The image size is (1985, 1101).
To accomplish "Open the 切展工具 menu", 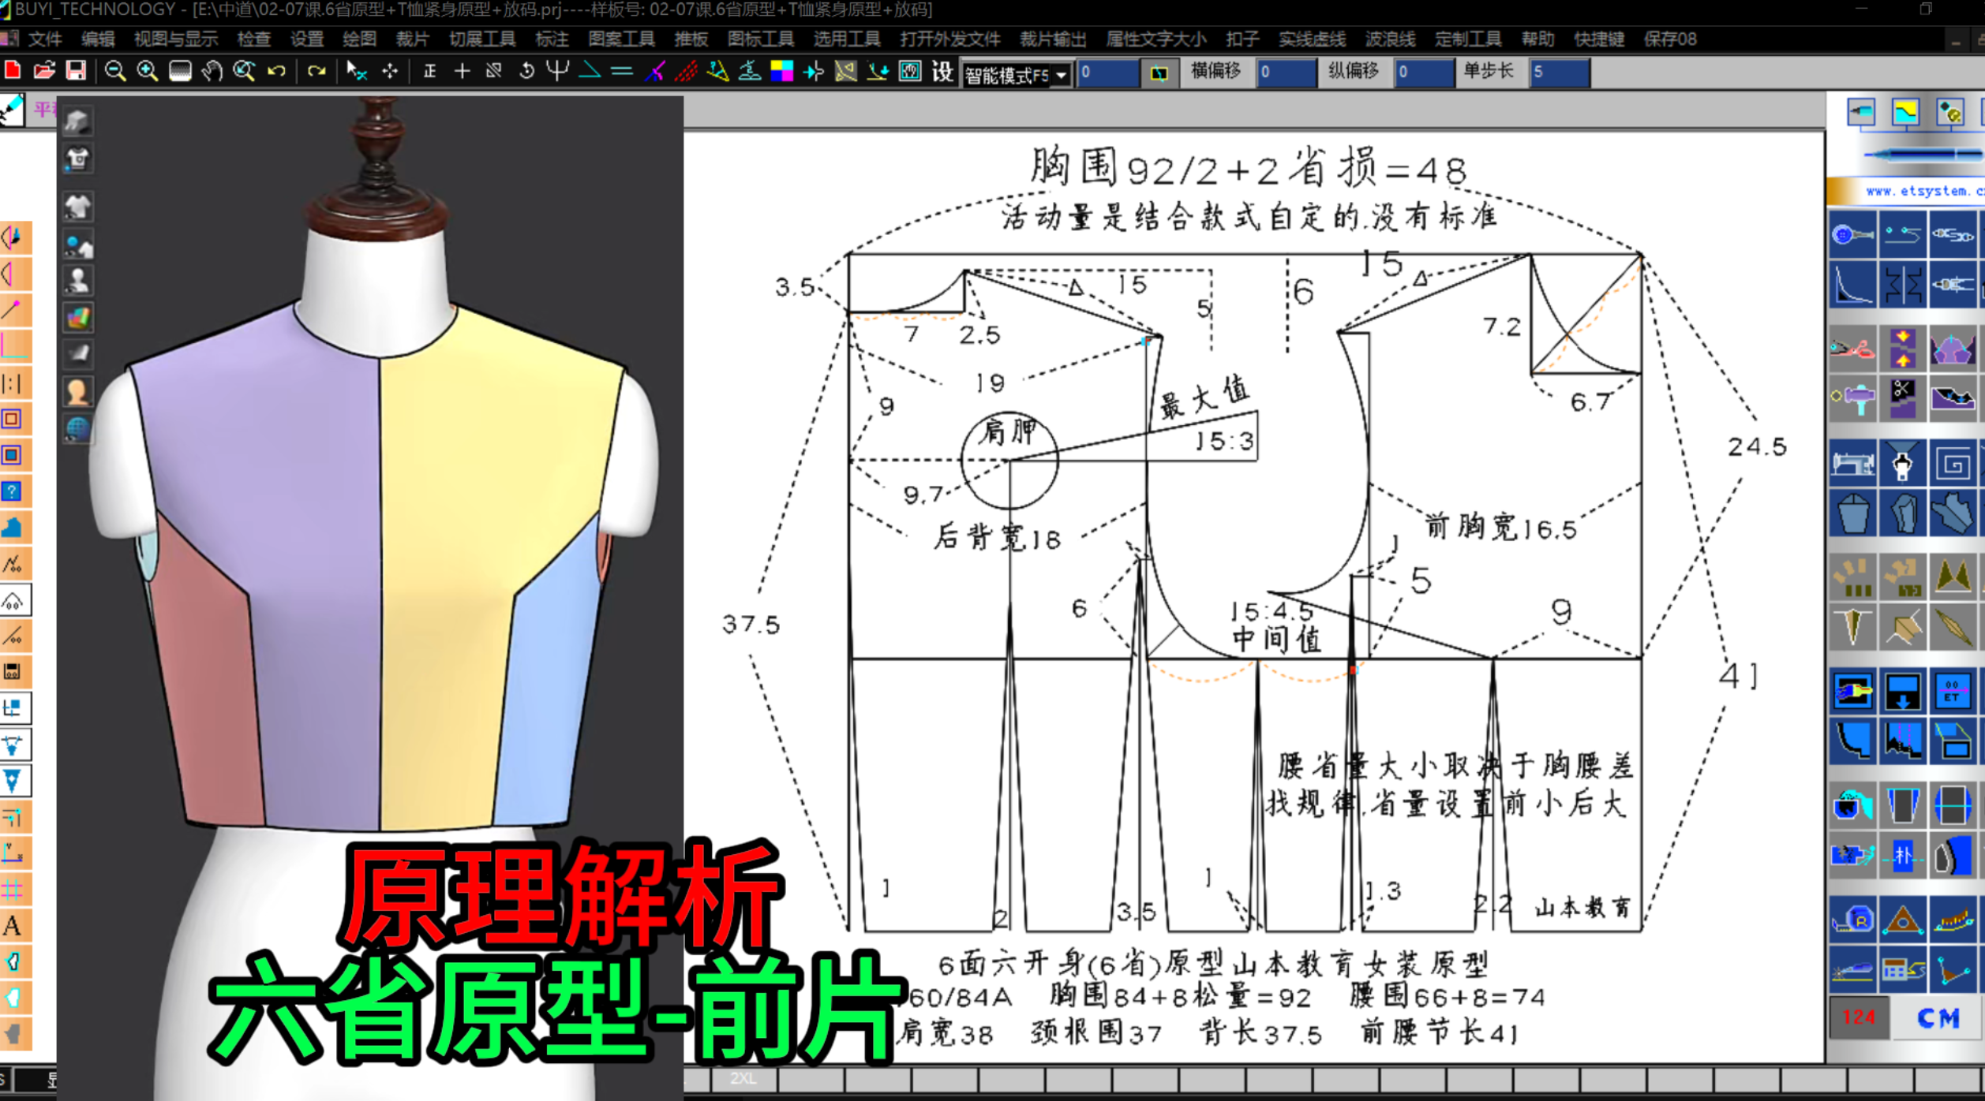I will point(482,39).
